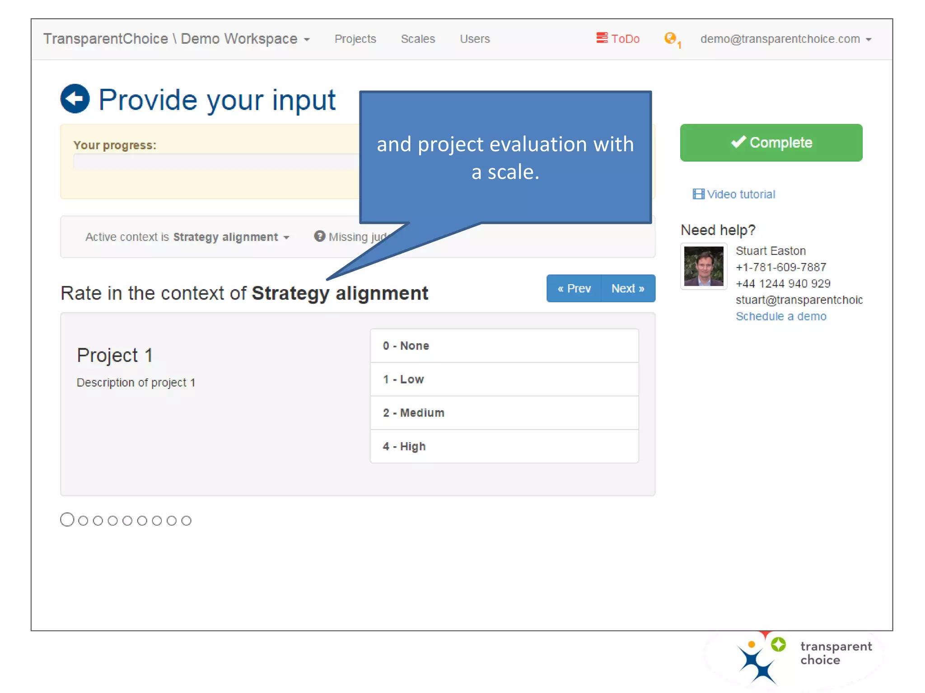Rate Project 1 as 2 - Medium
Screen dimensions: 925x693
pyautogui.click(x=504, y=413)
